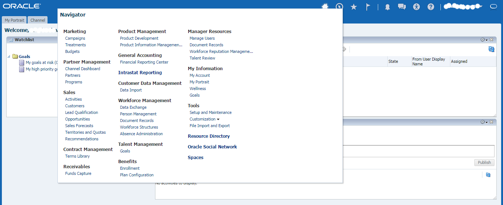Open Channel Dashboard link
This screenshot has width=503, height=205.
82,69
